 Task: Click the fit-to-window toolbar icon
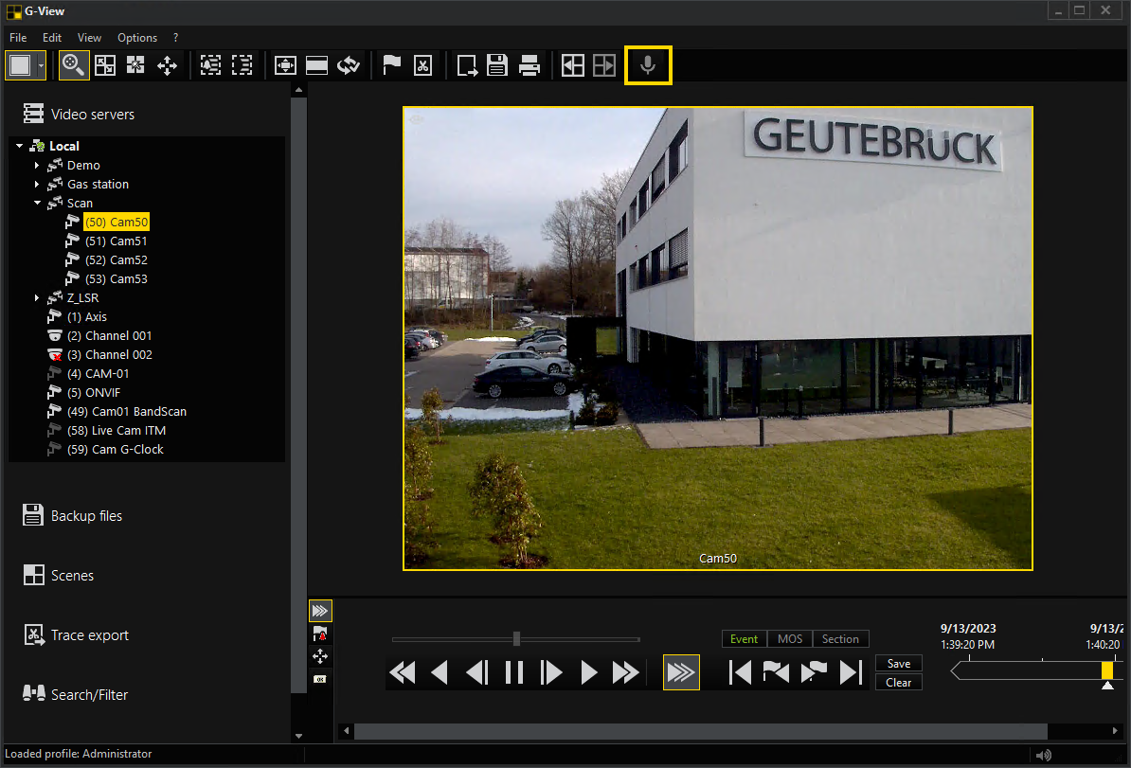pos(286,65)
